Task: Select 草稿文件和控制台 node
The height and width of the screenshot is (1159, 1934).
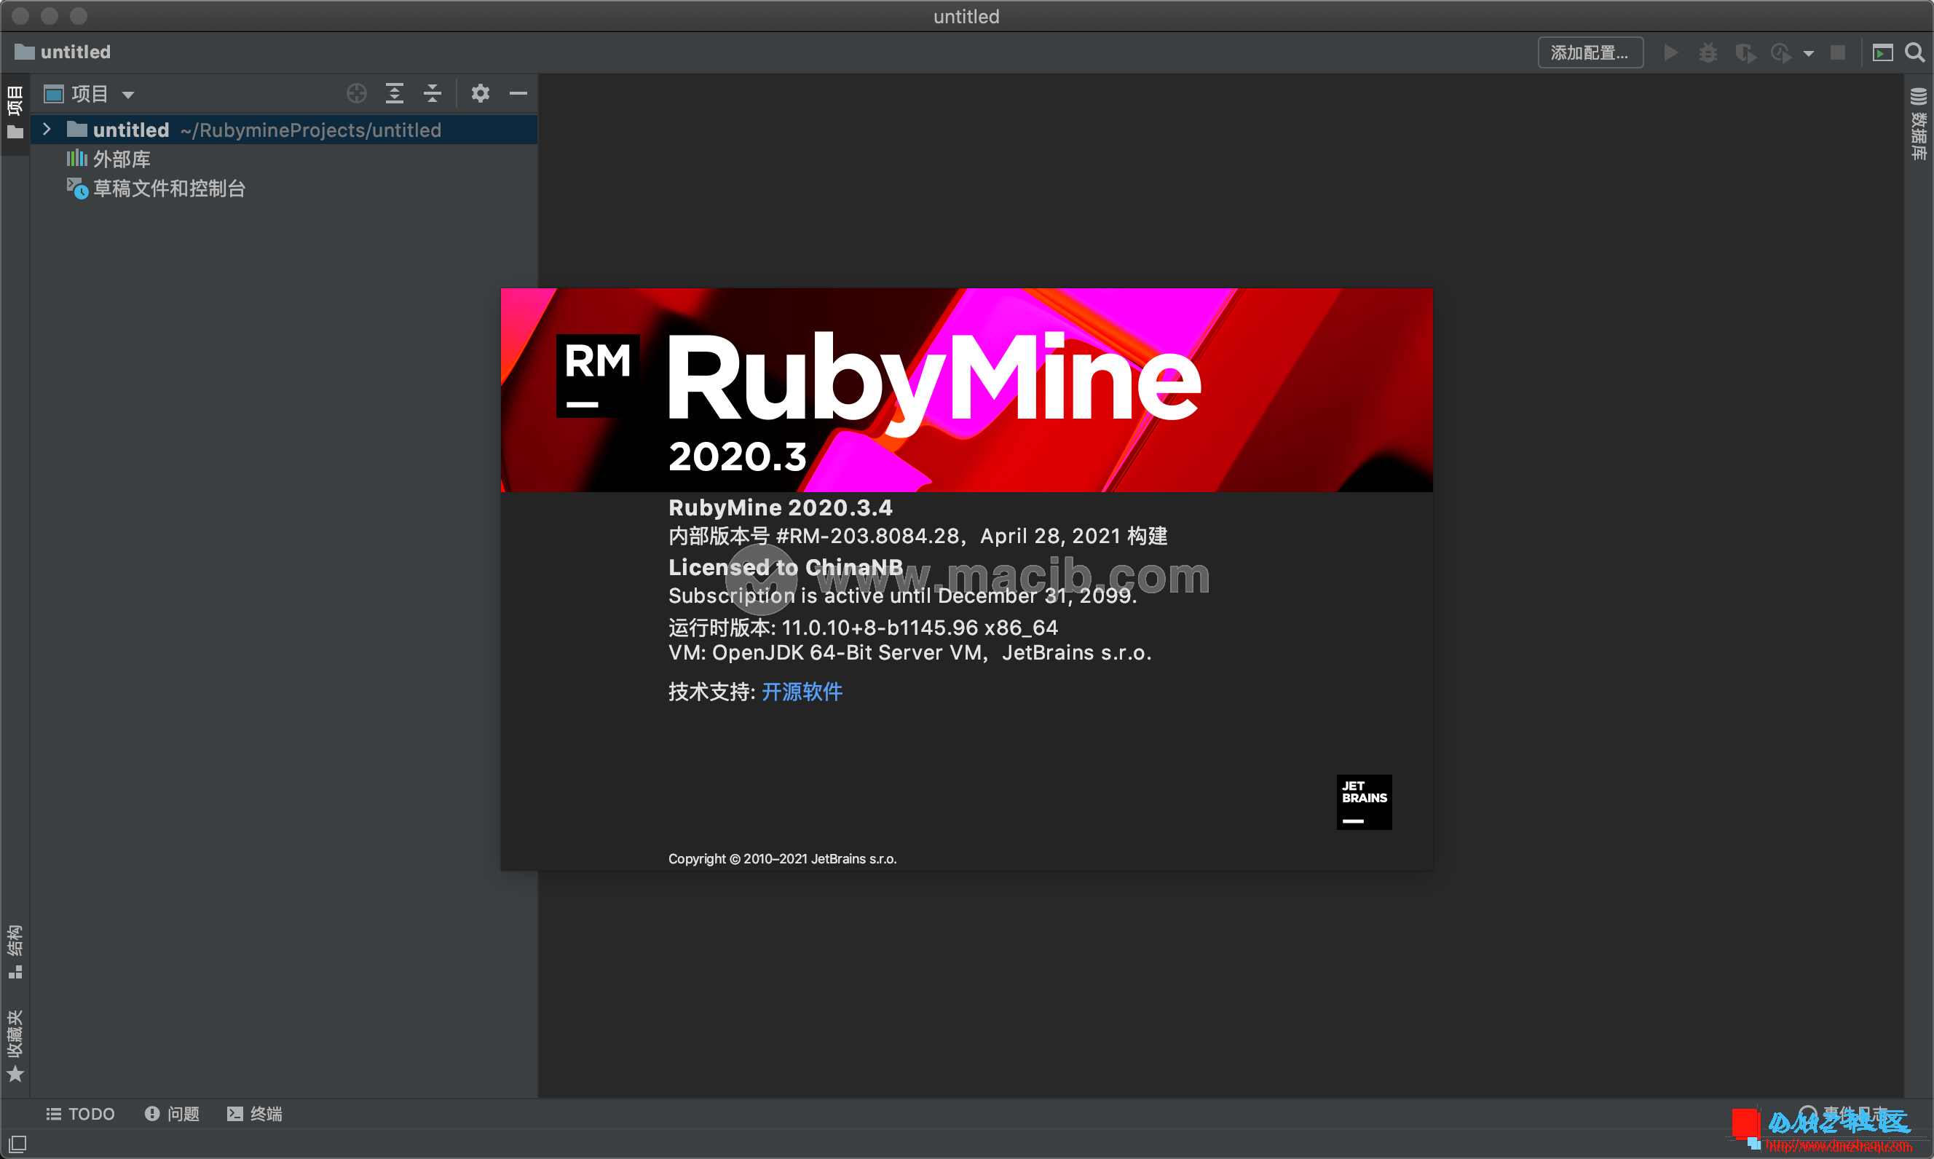Action: point(157,189)
